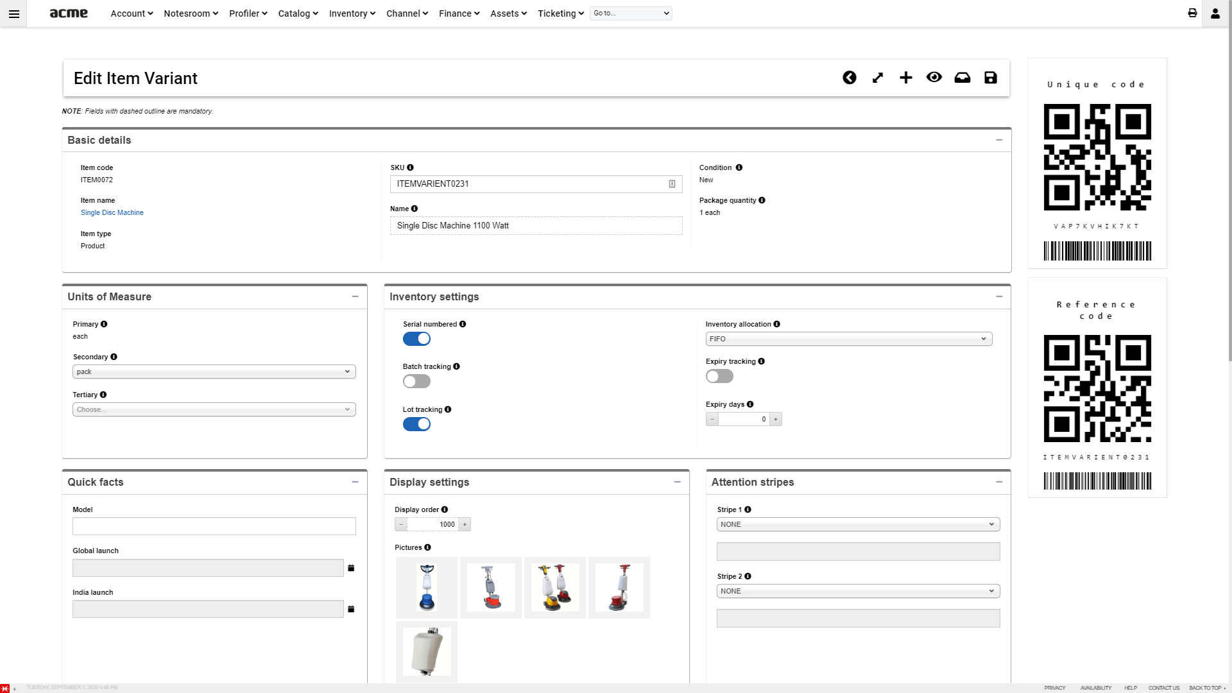The width and height of the screenshot is (1232, 693).
Task: Click the print icon in top bar
Action: point(1192,13)
